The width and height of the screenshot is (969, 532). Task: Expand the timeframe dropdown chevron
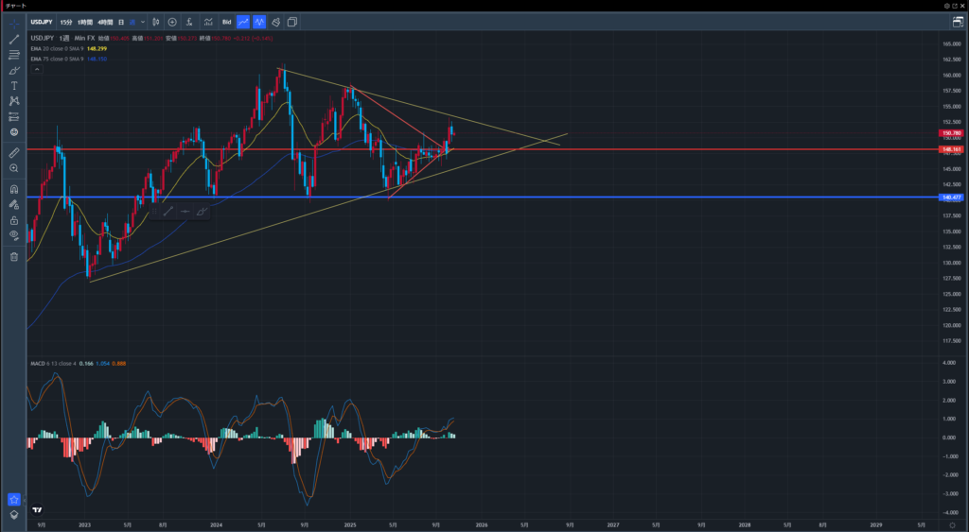point(143,21)
